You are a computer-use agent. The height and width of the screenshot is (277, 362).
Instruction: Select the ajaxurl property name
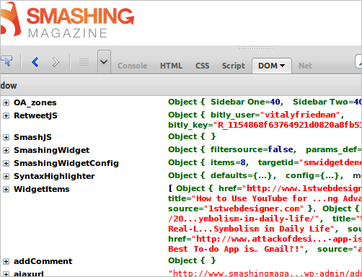[29, 273]
